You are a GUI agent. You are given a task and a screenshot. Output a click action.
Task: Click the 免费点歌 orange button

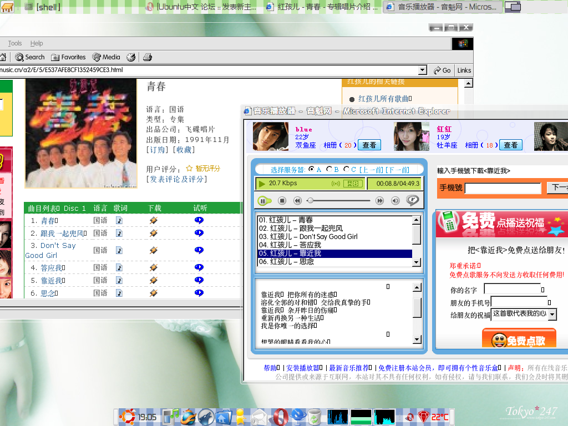coord(519,339)
